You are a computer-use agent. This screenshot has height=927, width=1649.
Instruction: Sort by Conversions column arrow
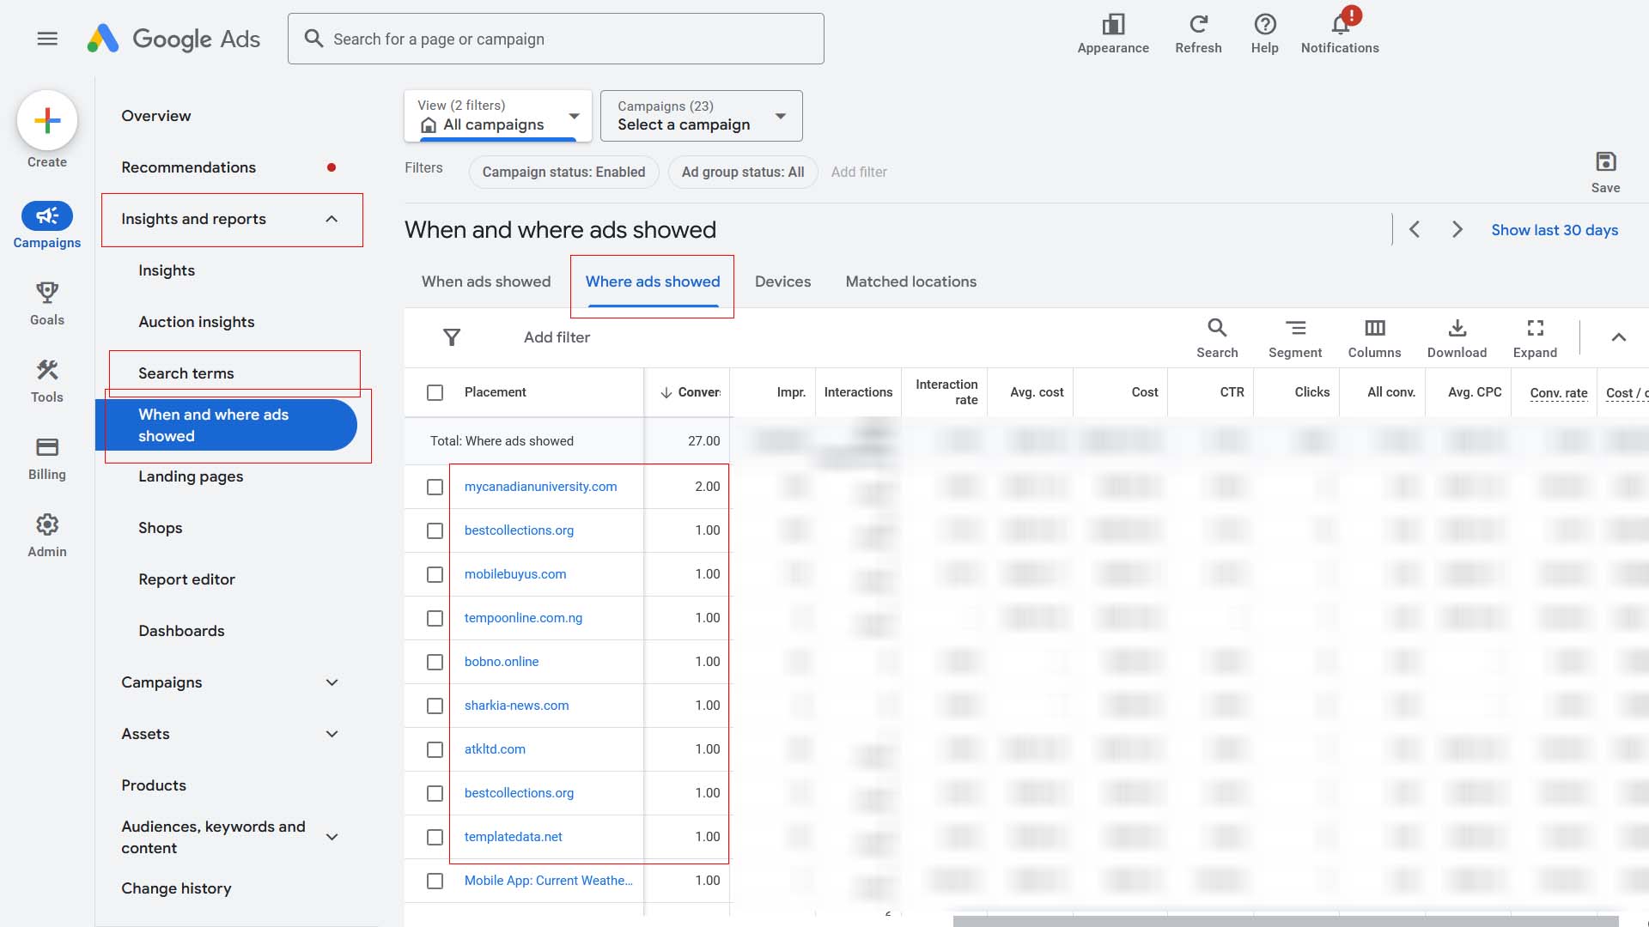tap(666, 392)
